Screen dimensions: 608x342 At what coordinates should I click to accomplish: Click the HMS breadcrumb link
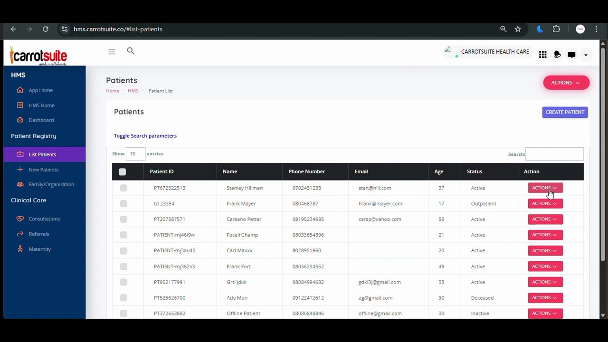pyautogui.click(x=133, y=91)
